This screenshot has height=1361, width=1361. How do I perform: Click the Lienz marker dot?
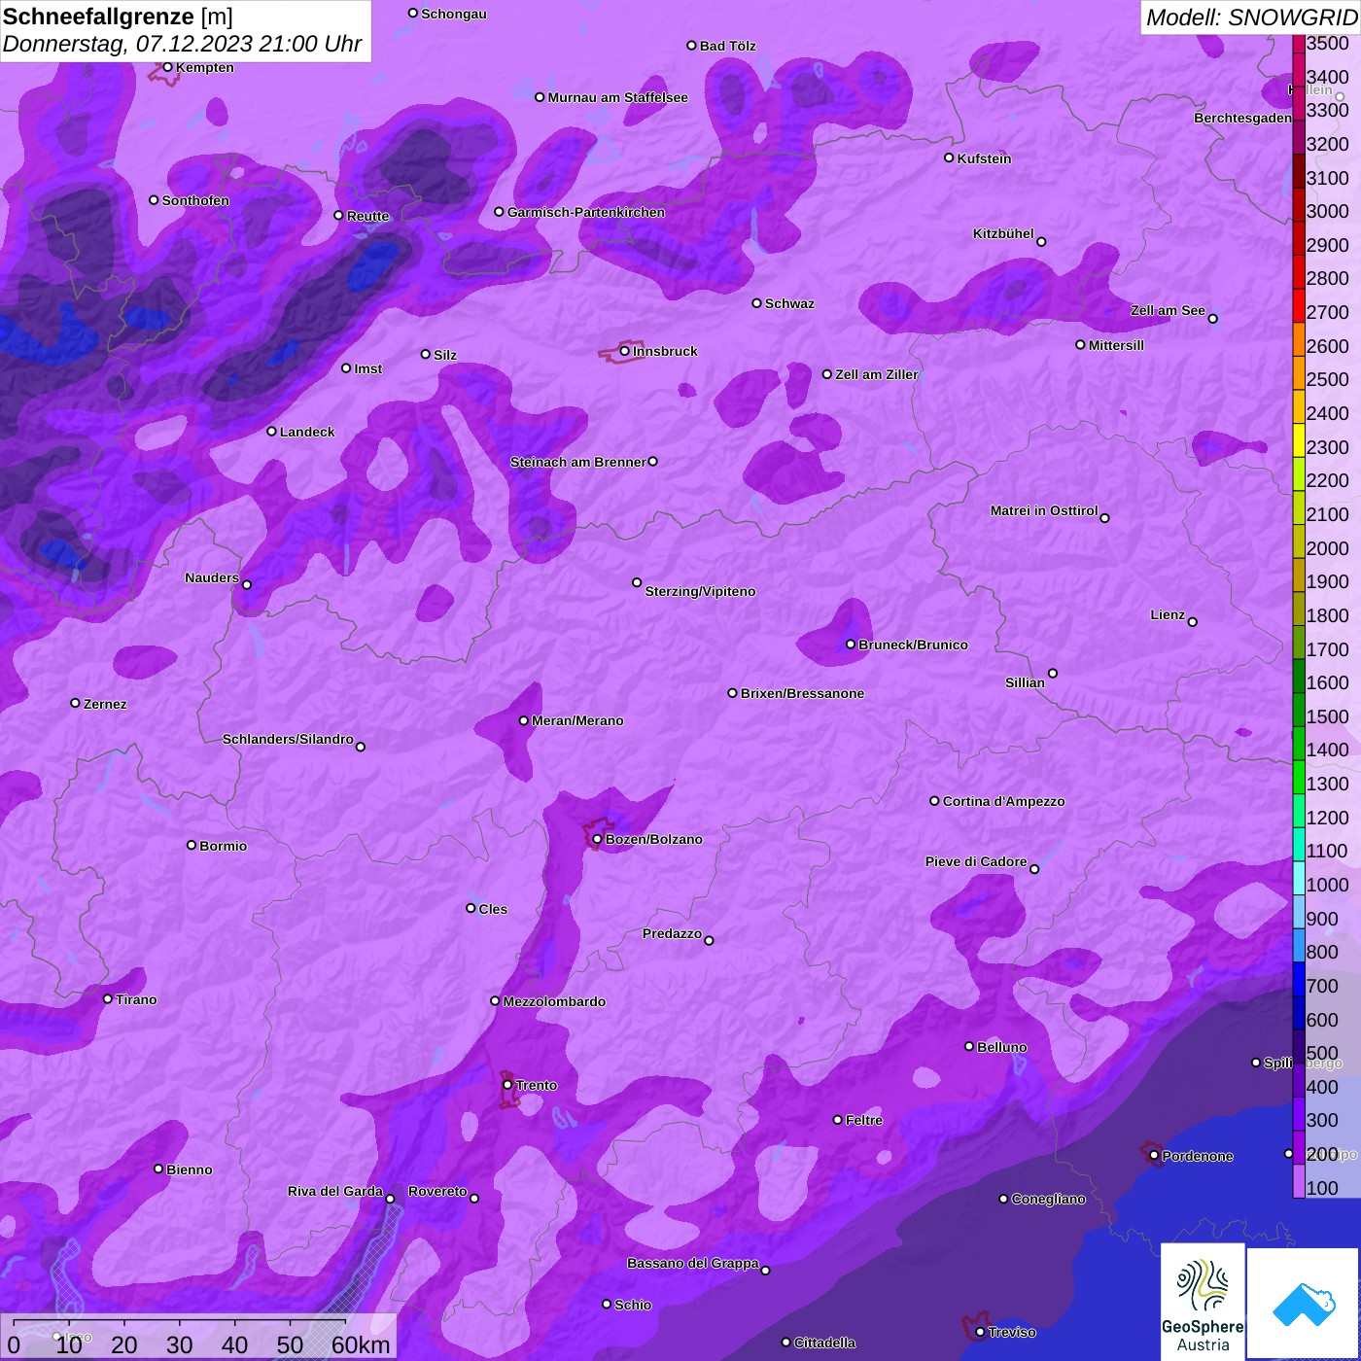[1193, 622]
